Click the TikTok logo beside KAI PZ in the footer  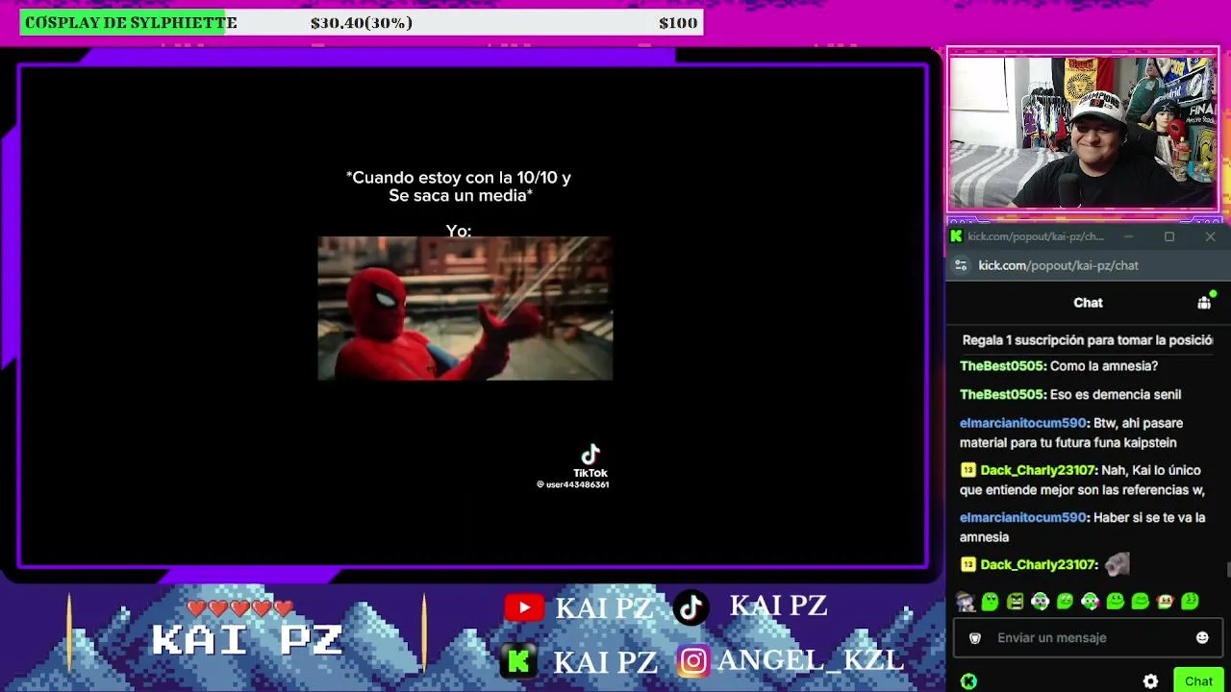[691, 606]
